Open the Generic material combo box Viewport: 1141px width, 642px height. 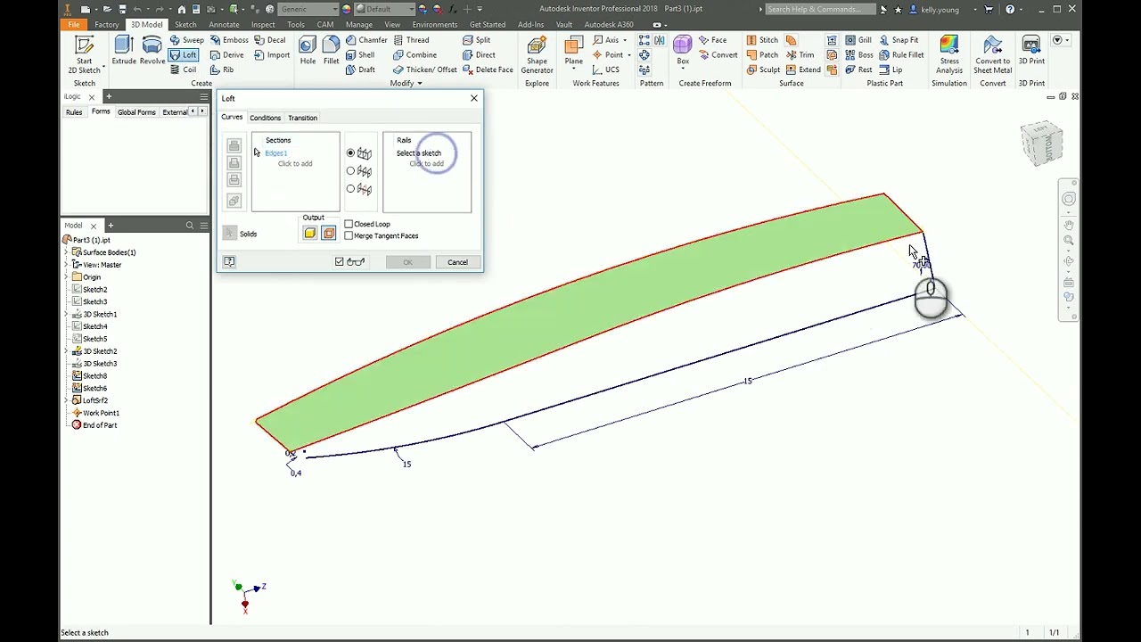click(308, 9)
